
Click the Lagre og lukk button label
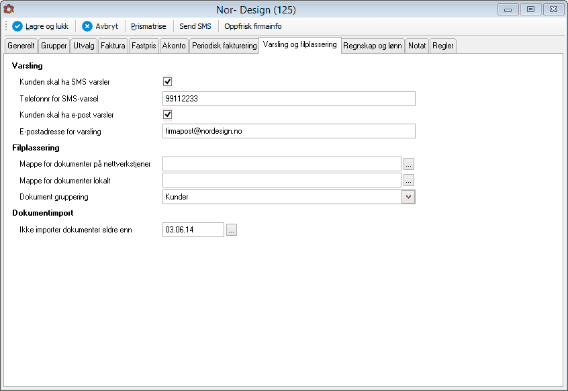(x=47, y=26)
